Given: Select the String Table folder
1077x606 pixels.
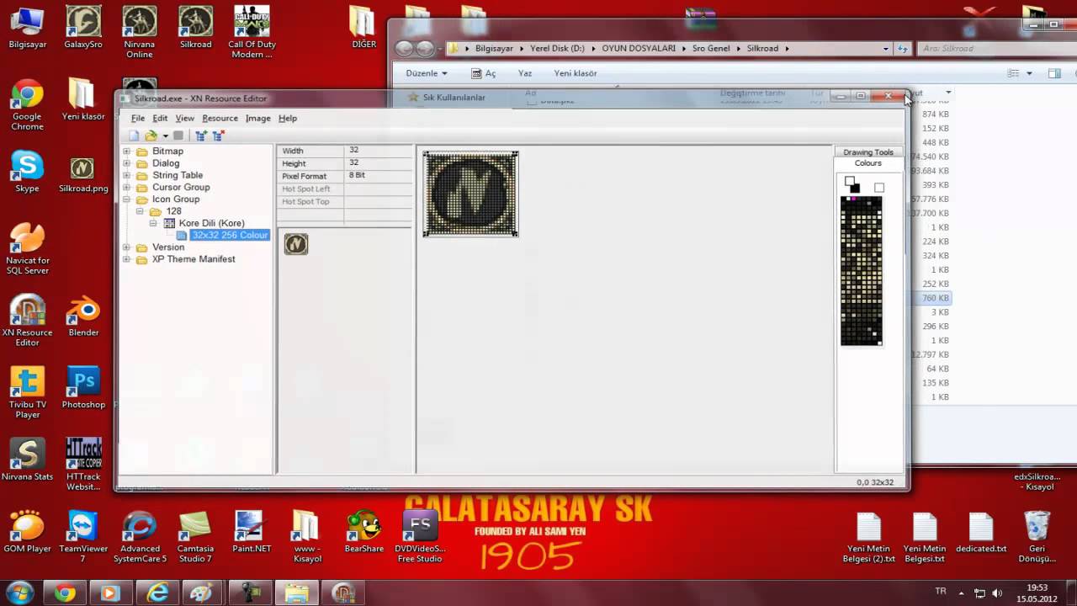Looking at the screenshot, I should pyautogui.click(x=178, y=175).
